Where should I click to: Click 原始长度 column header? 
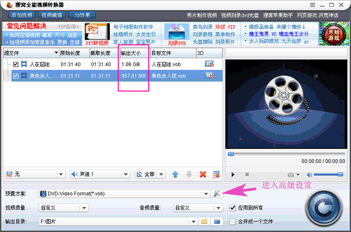[74, 53]
